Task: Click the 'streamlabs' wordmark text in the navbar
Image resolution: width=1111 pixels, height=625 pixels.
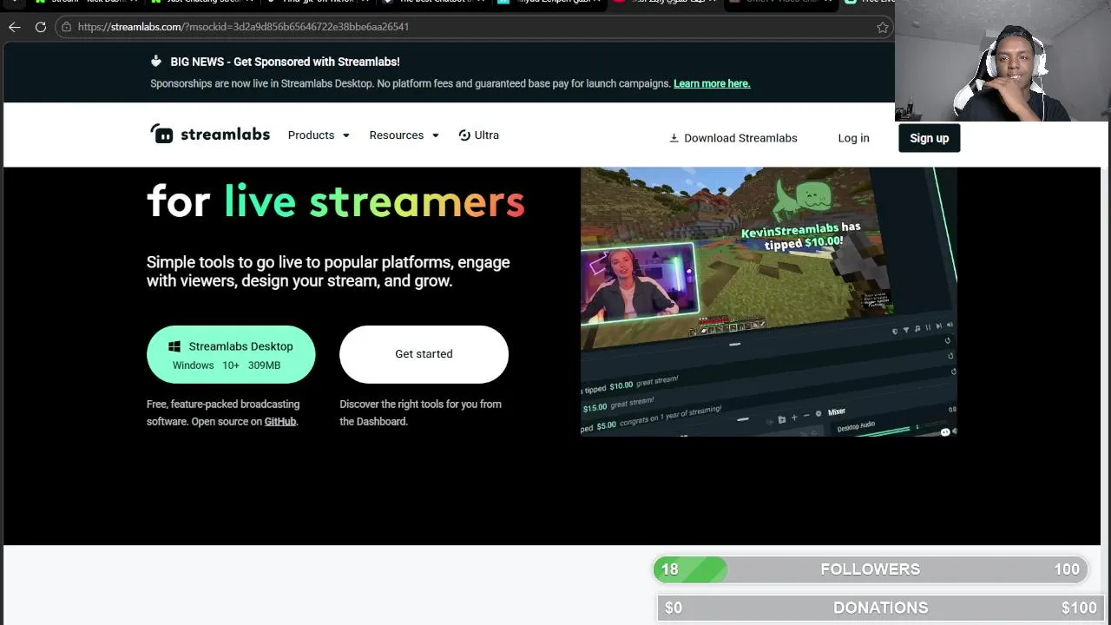Action: 225,135
